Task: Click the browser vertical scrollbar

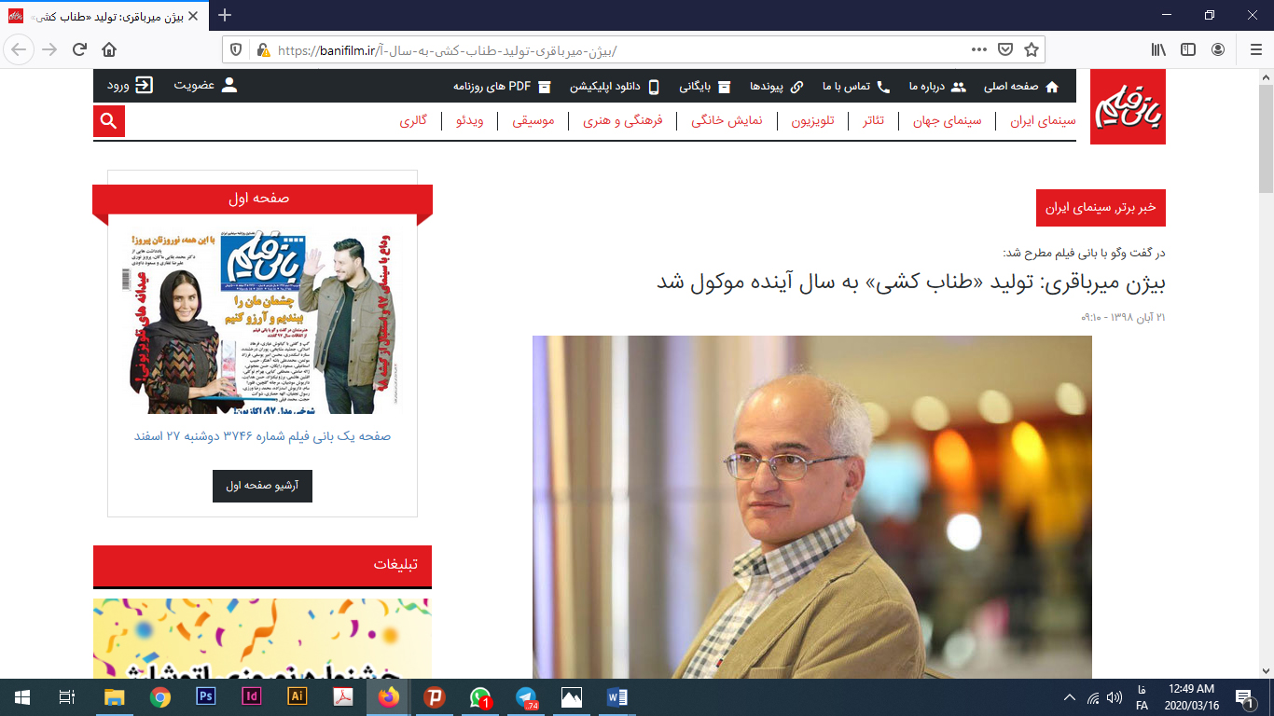Action: (x=1266, y=373)
